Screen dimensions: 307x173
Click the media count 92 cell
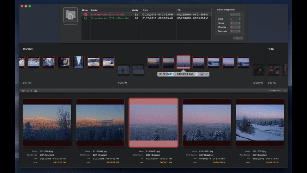click(136, 14)
